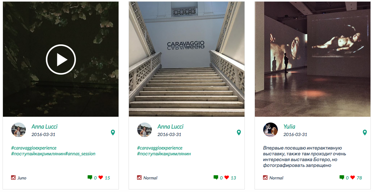This screenshot has height=192, width=375.
Task: Click the location pin on Yulia's post
Action: tap(365, 132)
